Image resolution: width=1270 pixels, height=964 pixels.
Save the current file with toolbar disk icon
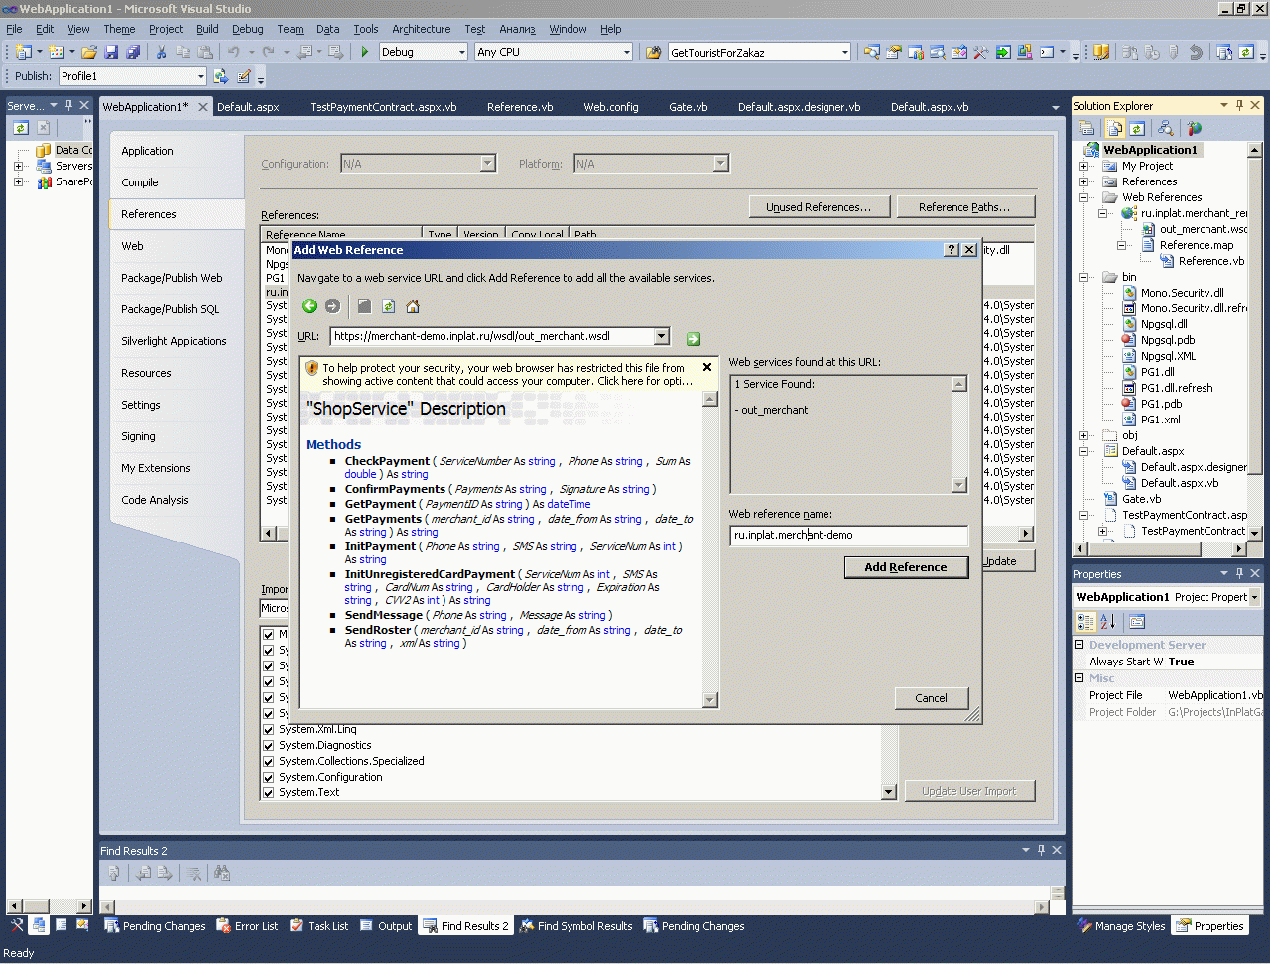point(111,52)
